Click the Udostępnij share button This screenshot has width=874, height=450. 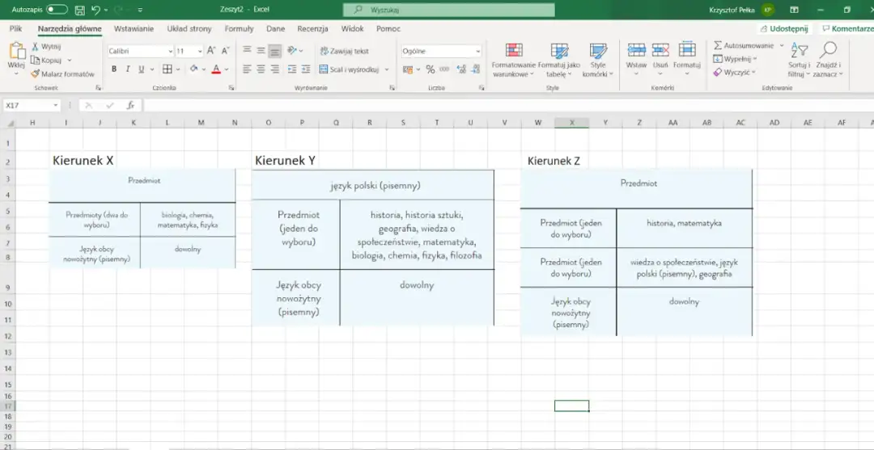783,28
